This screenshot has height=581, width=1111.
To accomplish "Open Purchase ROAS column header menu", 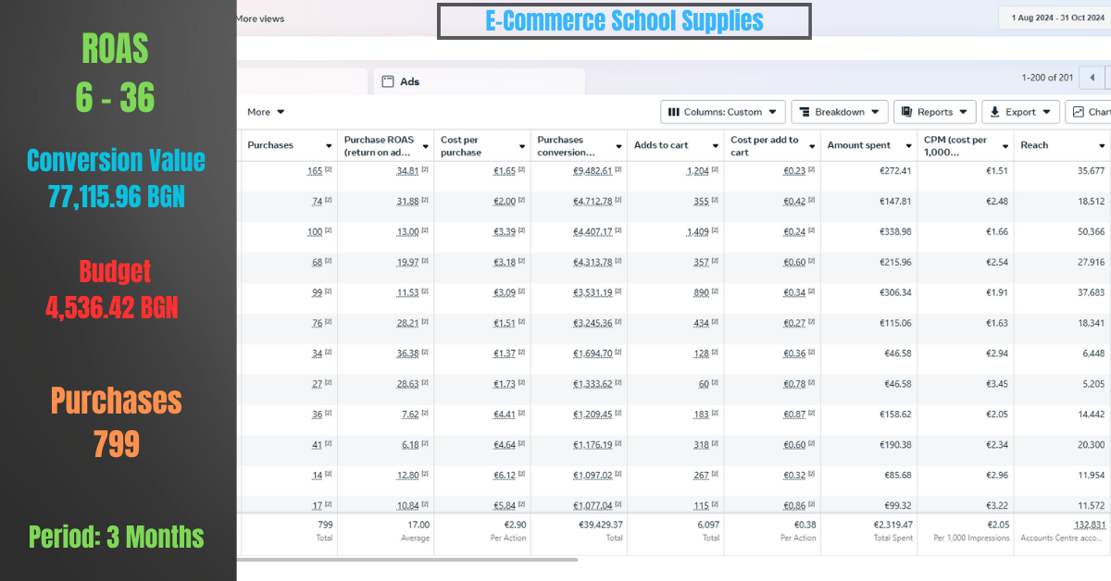I will (426, 146).
